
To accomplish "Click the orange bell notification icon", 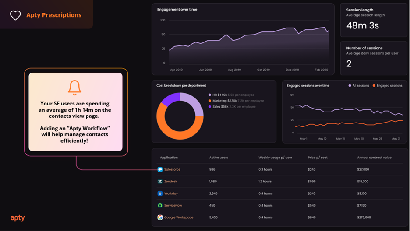I will coord(74,87).
